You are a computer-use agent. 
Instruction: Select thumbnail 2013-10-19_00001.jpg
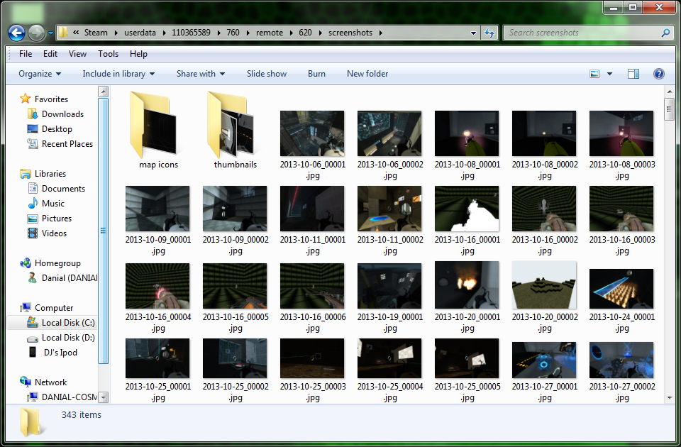click(389, 286)
